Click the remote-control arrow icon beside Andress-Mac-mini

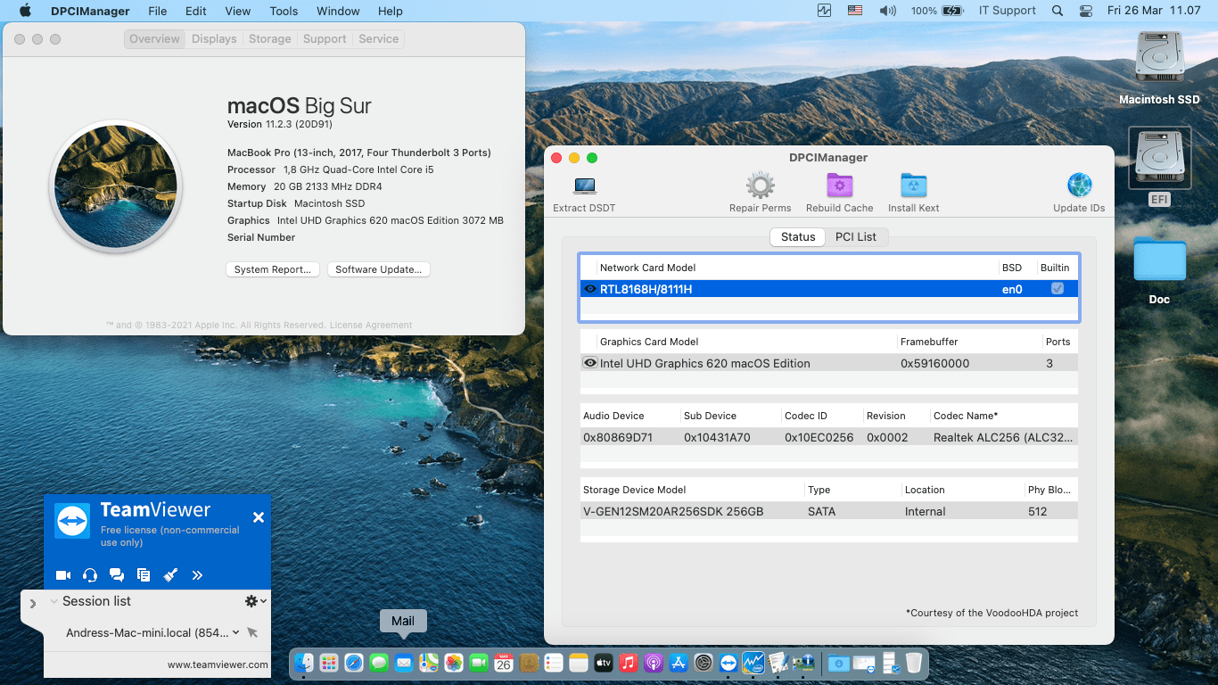tap(252, 632)
